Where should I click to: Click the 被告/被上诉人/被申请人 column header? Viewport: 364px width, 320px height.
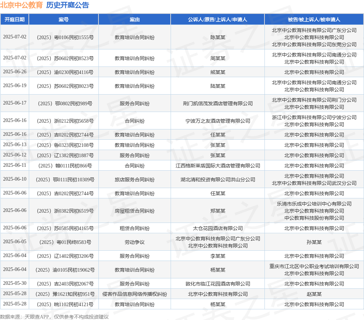314,20
